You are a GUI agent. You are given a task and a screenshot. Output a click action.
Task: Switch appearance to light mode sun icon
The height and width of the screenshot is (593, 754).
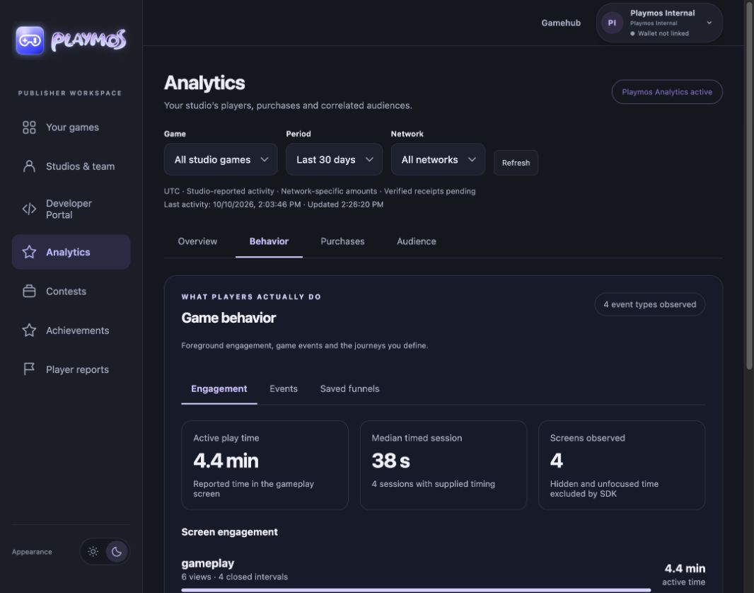point(93,552)
